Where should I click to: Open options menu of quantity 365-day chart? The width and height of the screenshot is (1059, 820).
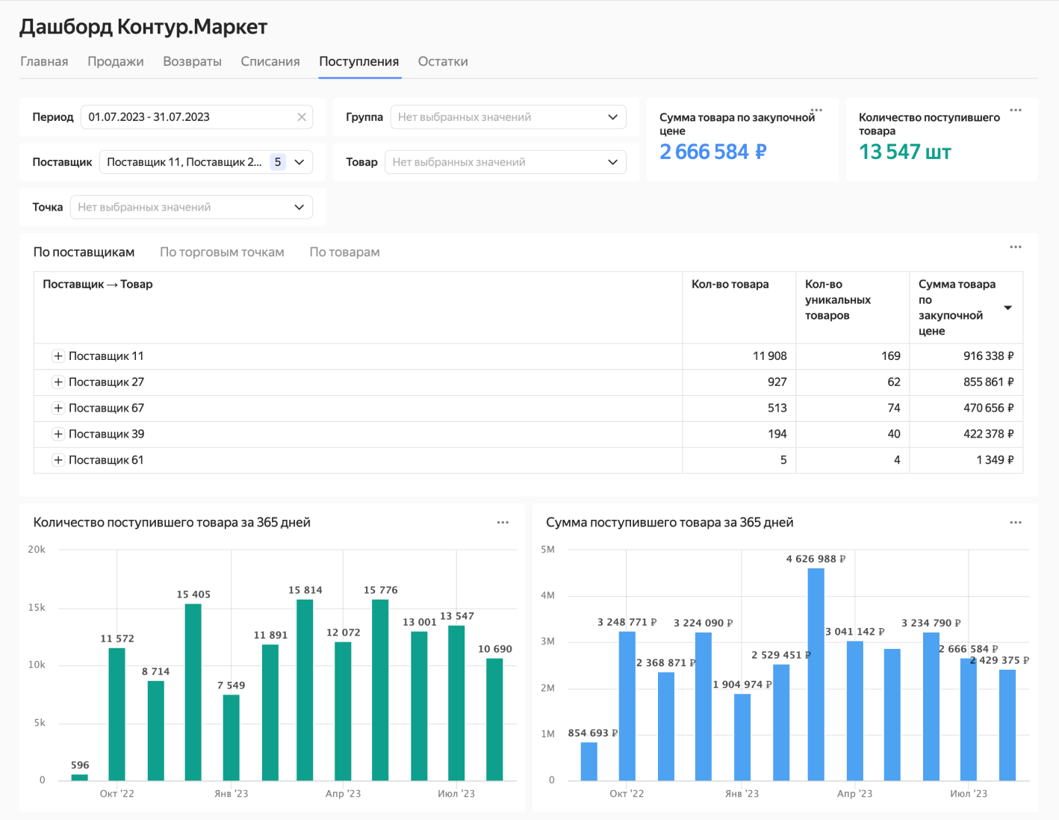pyautogui.click(x=503, y=523)
